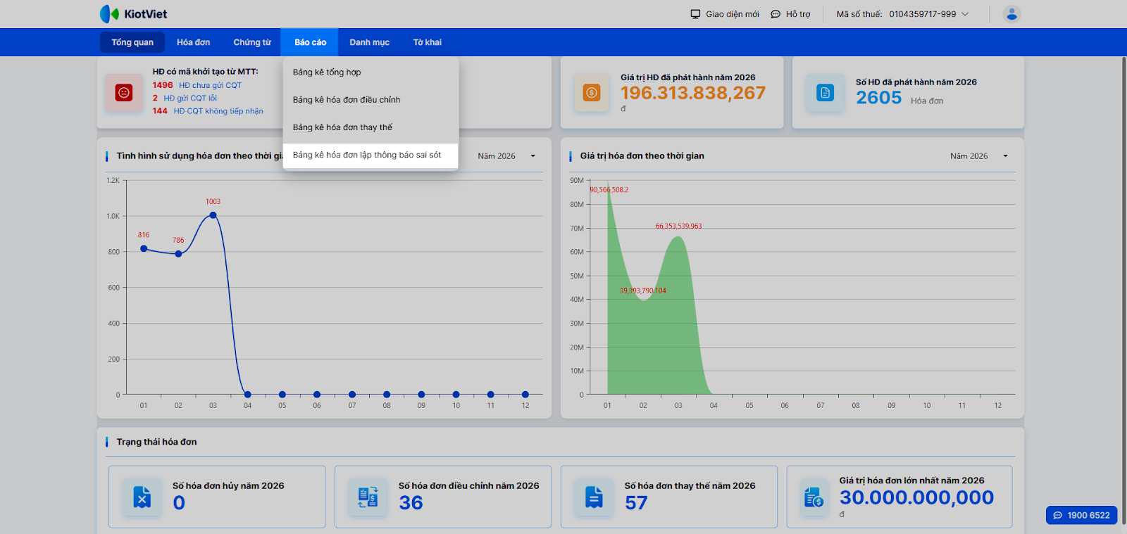Click the cancelled-invoices file icon
Viewport: 1127px width, 534px height.
tap(142, 497)
